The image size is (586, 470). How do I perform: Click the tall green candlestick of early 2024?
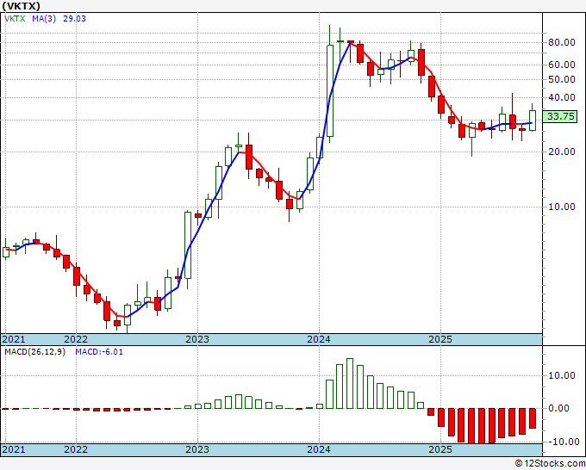click(330, 90)
